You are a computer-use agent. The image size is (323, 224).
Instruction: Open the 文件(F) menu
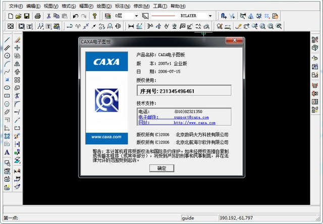click(x=16, y=6)
